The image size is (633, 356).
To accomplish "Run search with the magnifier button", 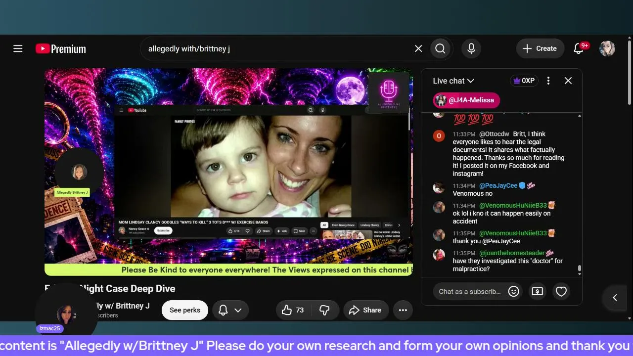I will 440,48.
